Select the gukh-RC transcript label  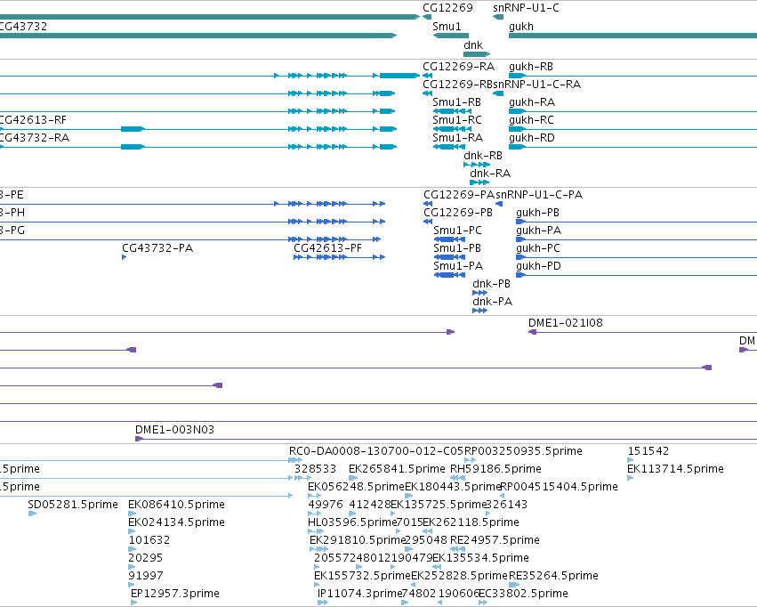click(531, 120)
